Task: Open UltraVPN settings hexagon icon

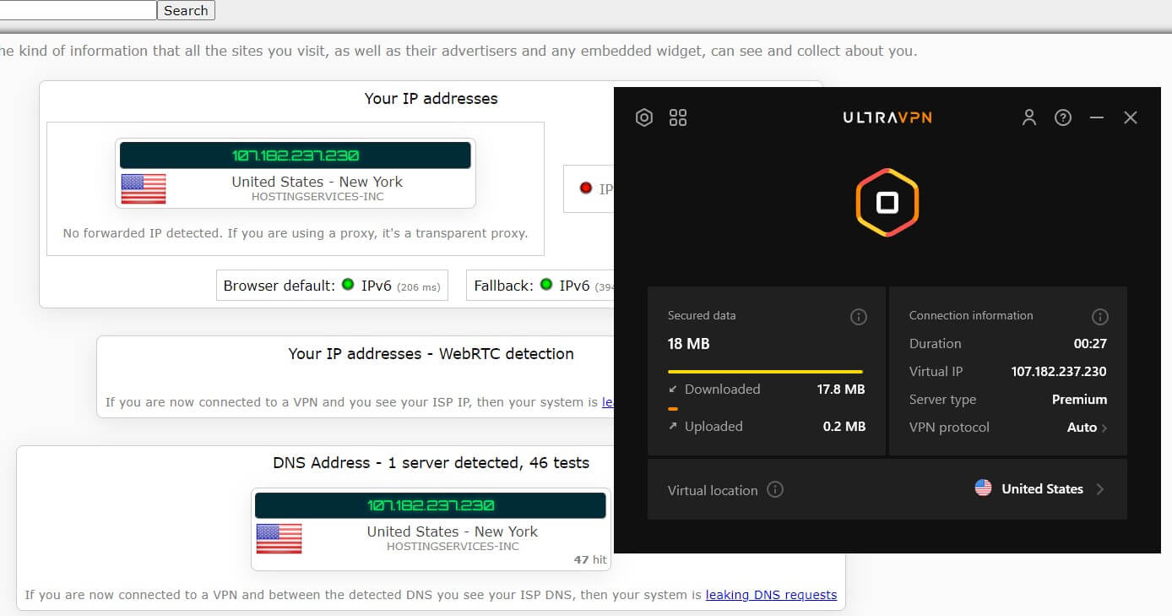Action: click(644, 117)
